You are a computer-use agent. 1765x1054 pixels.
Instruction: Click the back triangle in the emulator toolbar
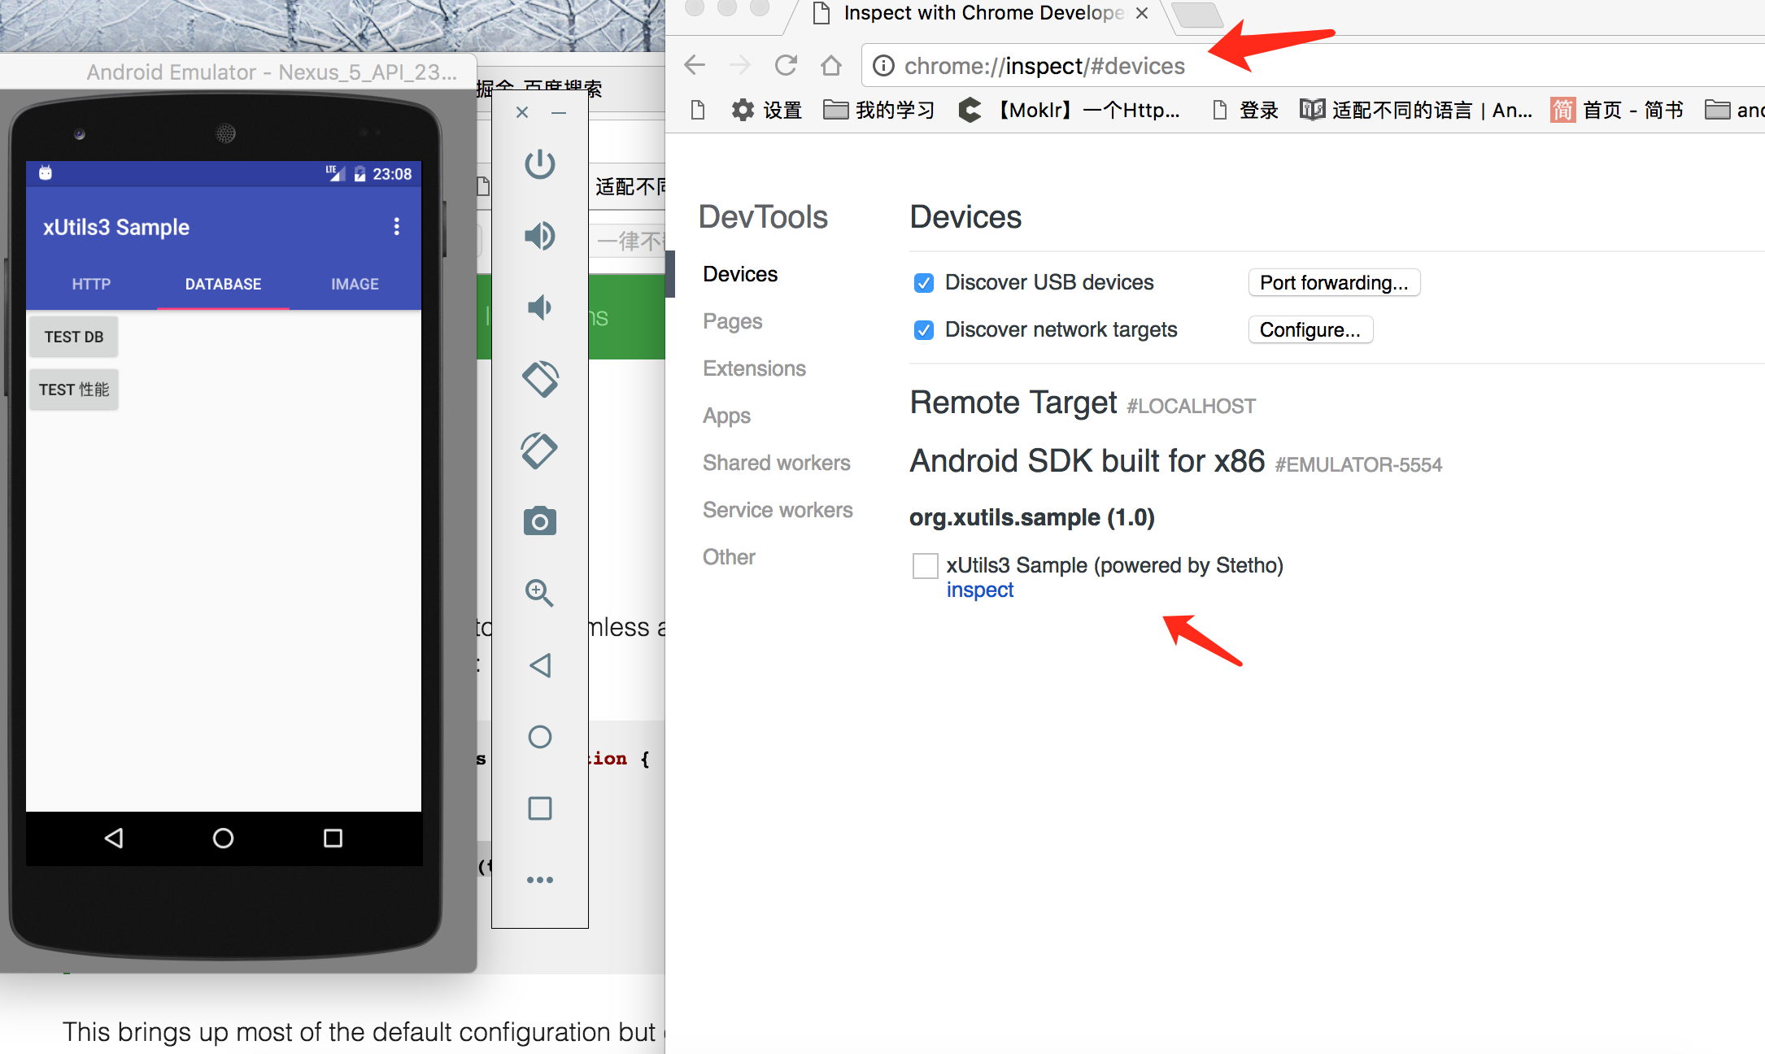coord(540,665)
